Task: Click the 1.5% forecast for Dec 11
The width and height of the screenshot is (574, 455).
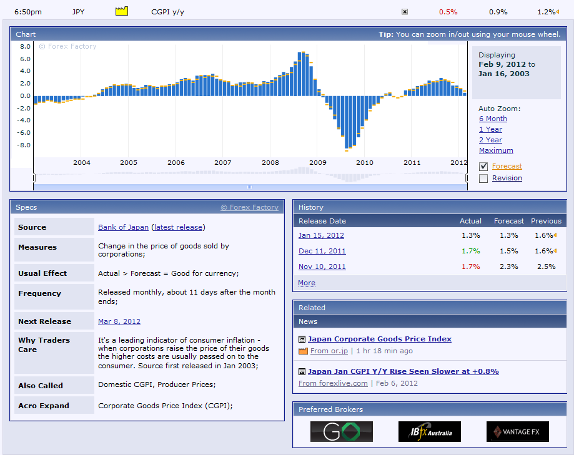Action: pos(509,251)
